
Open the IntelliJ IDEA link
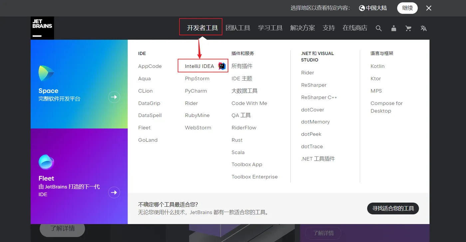[x=199, y=66]
